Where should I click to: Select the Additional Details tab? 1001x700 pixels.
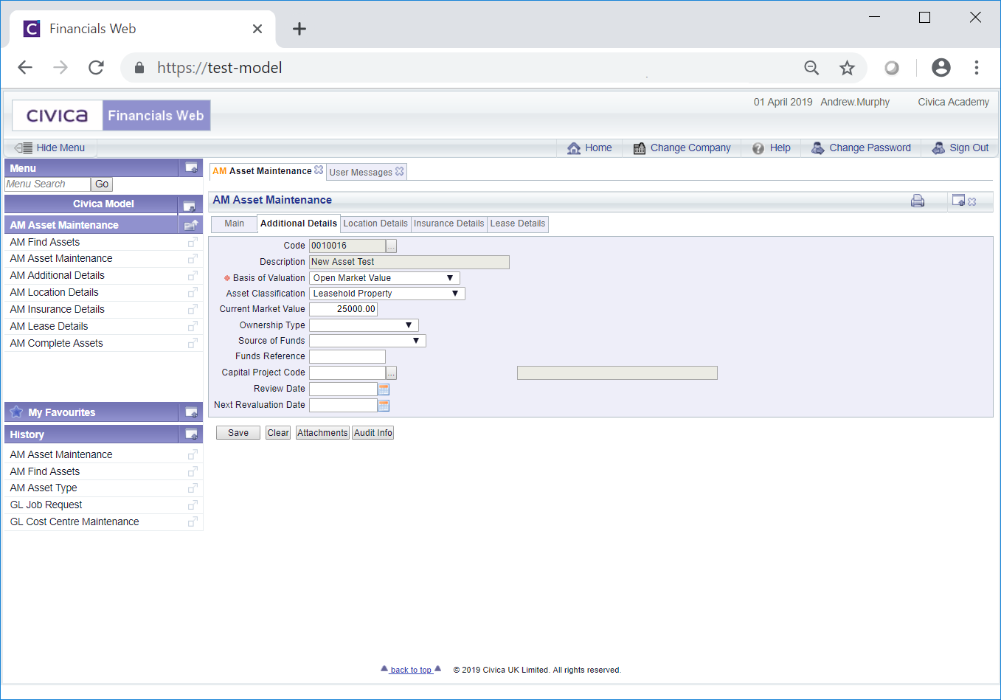[299, 223]
